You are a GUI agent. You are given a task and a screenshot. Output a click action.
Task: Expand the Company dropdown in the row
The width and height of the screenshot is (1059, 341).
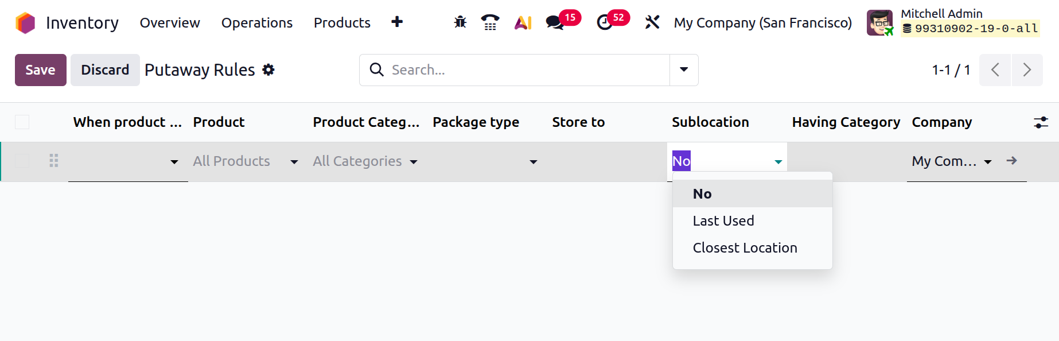[x=987, y=161]
